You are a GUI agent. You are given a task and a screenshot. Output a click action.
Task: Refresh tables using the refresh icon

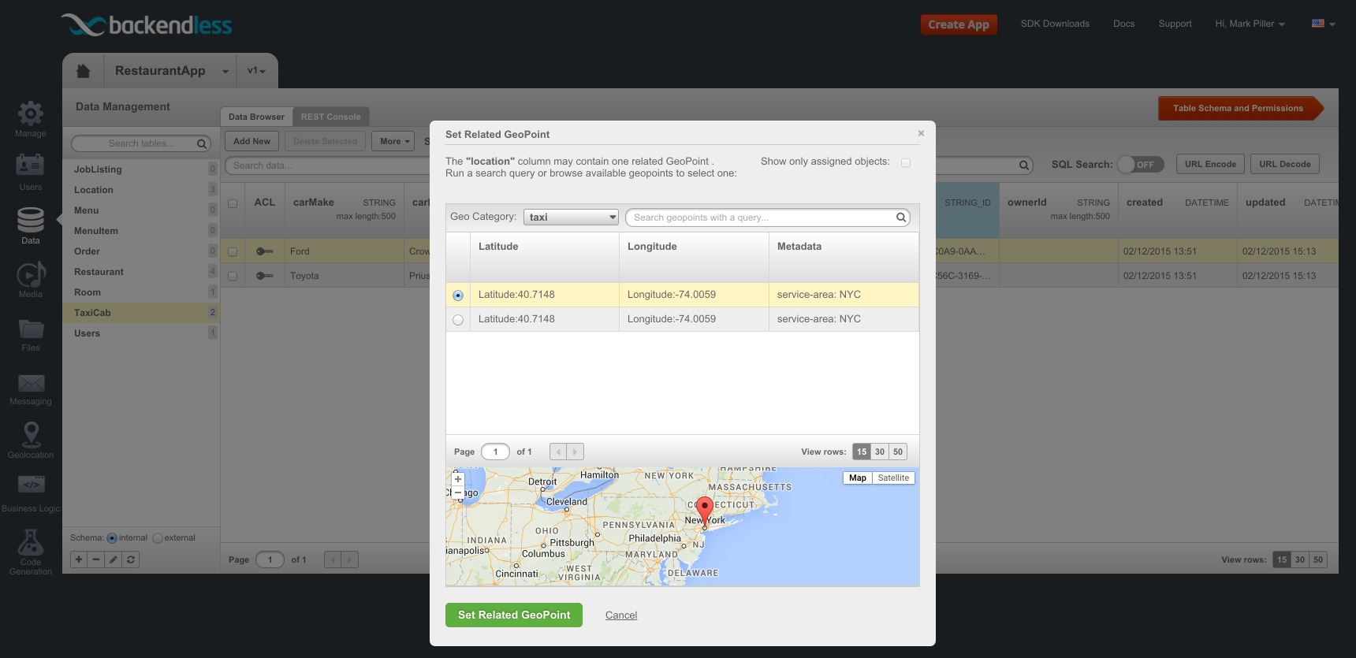pos(131,559)
